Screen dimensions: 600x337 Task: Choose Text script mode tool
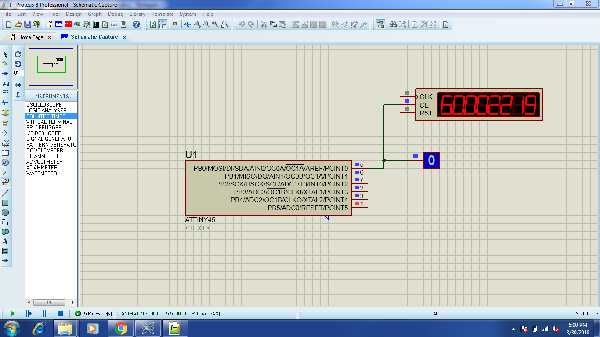5,93
